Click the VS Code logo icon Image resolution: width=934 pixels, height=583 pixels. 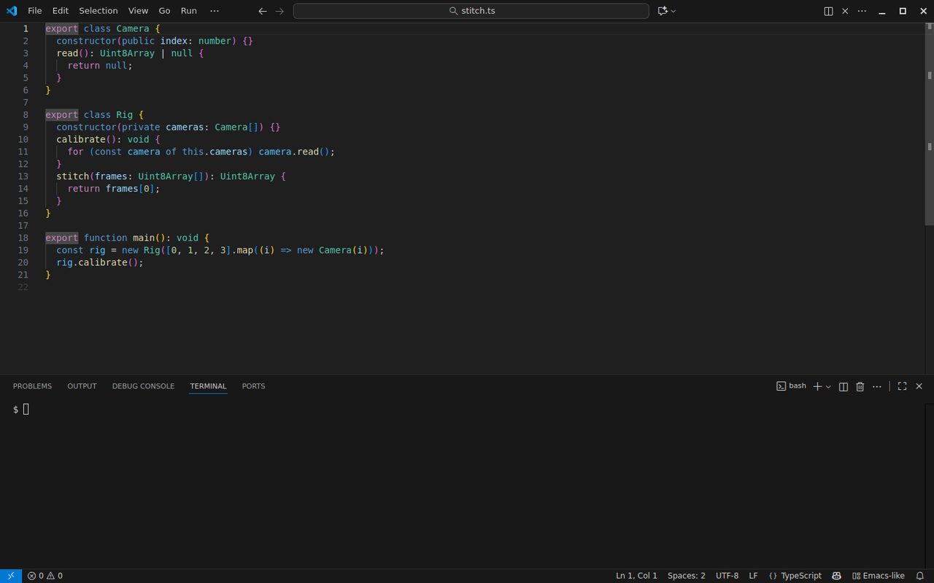tap(12, 11)
